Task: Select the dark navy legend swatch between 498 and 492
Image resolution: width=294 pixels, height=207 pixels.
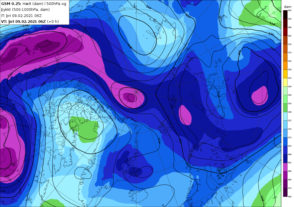Action: tap(285, 159)
